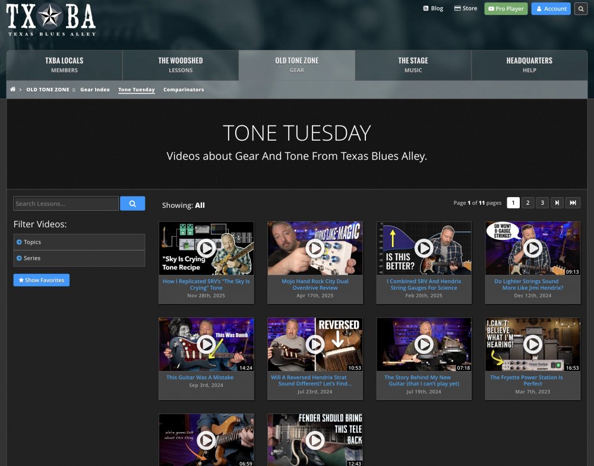Expand the Topics filter

tap(79, 242)
